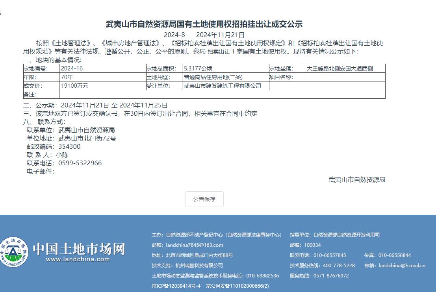Click the footer email landchina7845@163.com
Screen dimensions: 436x292
[194, 245]
